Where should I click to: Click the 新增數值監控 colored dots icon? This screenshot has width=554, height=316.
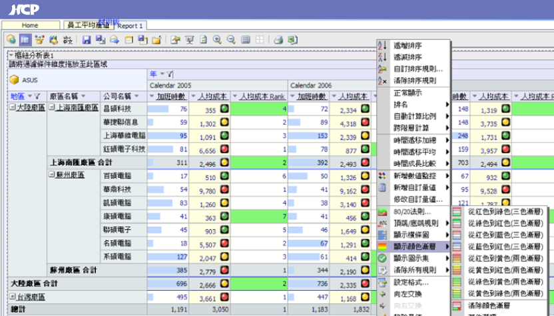[x=383, y=175]
